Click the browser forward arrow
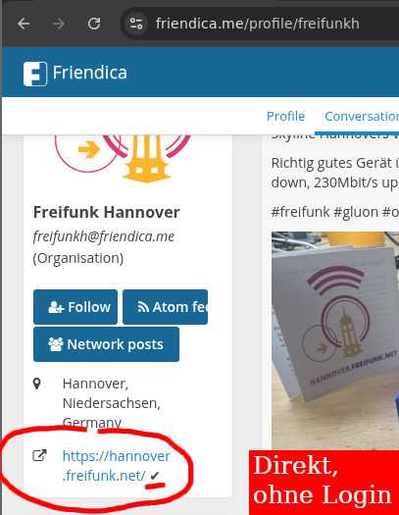399x515 pixels. (59, 24)
